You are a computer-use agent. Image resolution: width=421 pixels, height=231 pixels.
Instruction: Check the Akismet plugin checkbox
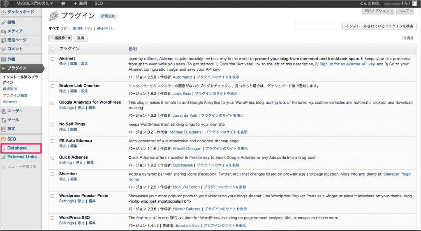pyautogui.click(x=52, y=59)
